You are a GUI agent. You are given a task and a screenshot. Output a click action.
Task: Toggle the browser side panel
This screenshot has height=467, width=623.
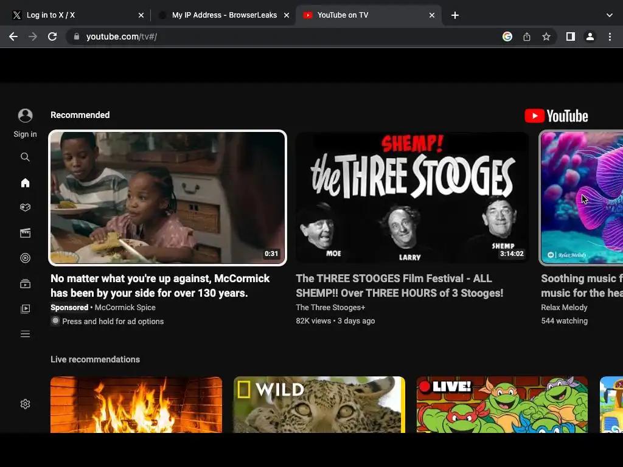tap(571, 36)
